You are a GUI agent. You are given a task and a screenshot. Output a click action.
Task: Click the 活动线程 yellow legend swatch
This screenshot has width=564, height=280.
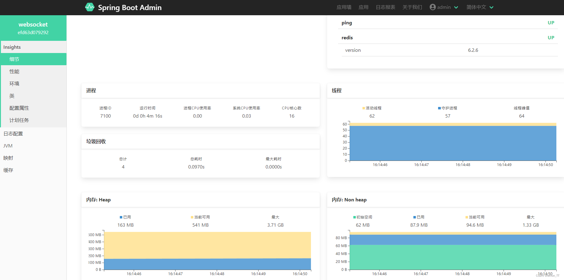tap(363, 108)
